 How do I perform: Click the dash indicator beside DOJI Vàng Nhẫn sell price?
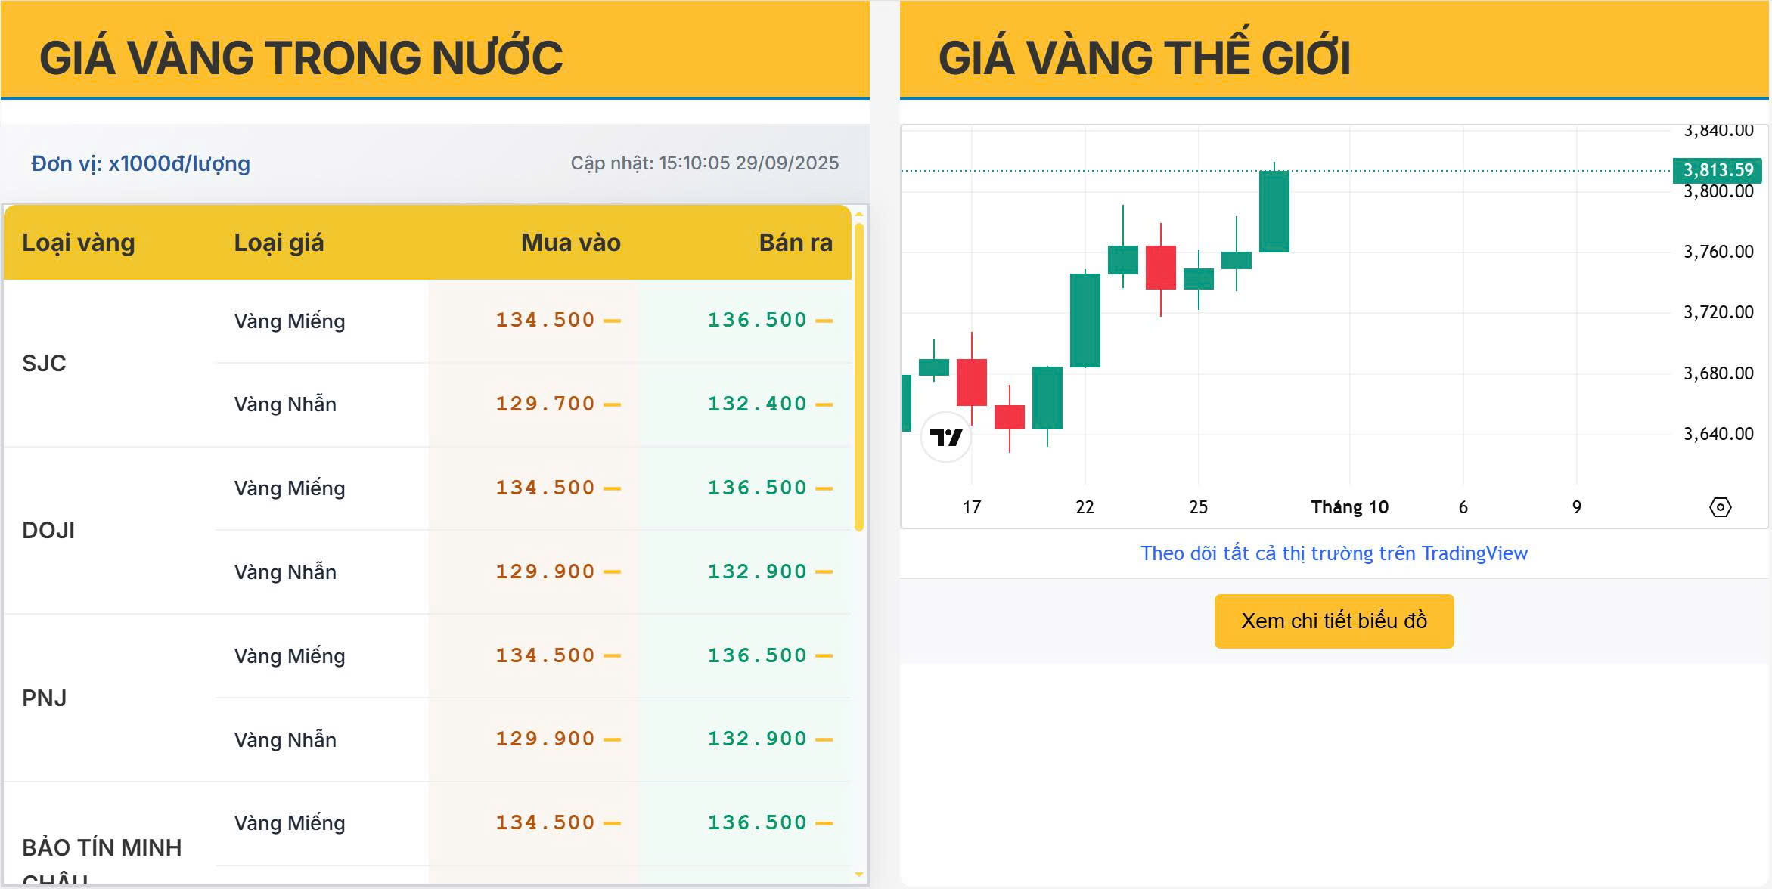(x=824, y=572)
